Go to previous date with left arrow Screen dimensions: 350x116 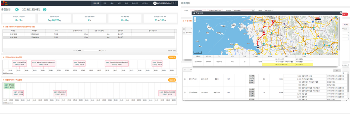coord(17,9)
